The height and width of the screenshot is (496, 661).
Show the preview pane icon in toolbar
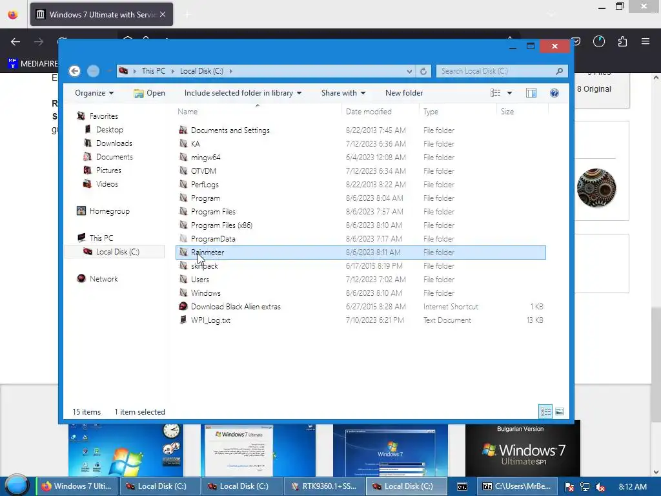click(x=531, y=93)
